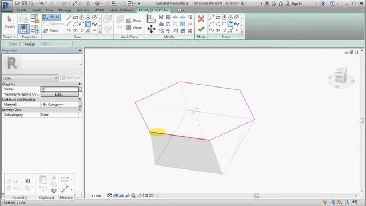
Task: Collapse the Identity Data section
Action: (79, 110)
